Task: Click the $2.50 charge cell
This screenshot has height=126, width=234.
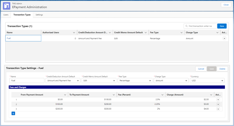Action: point(190,99)
